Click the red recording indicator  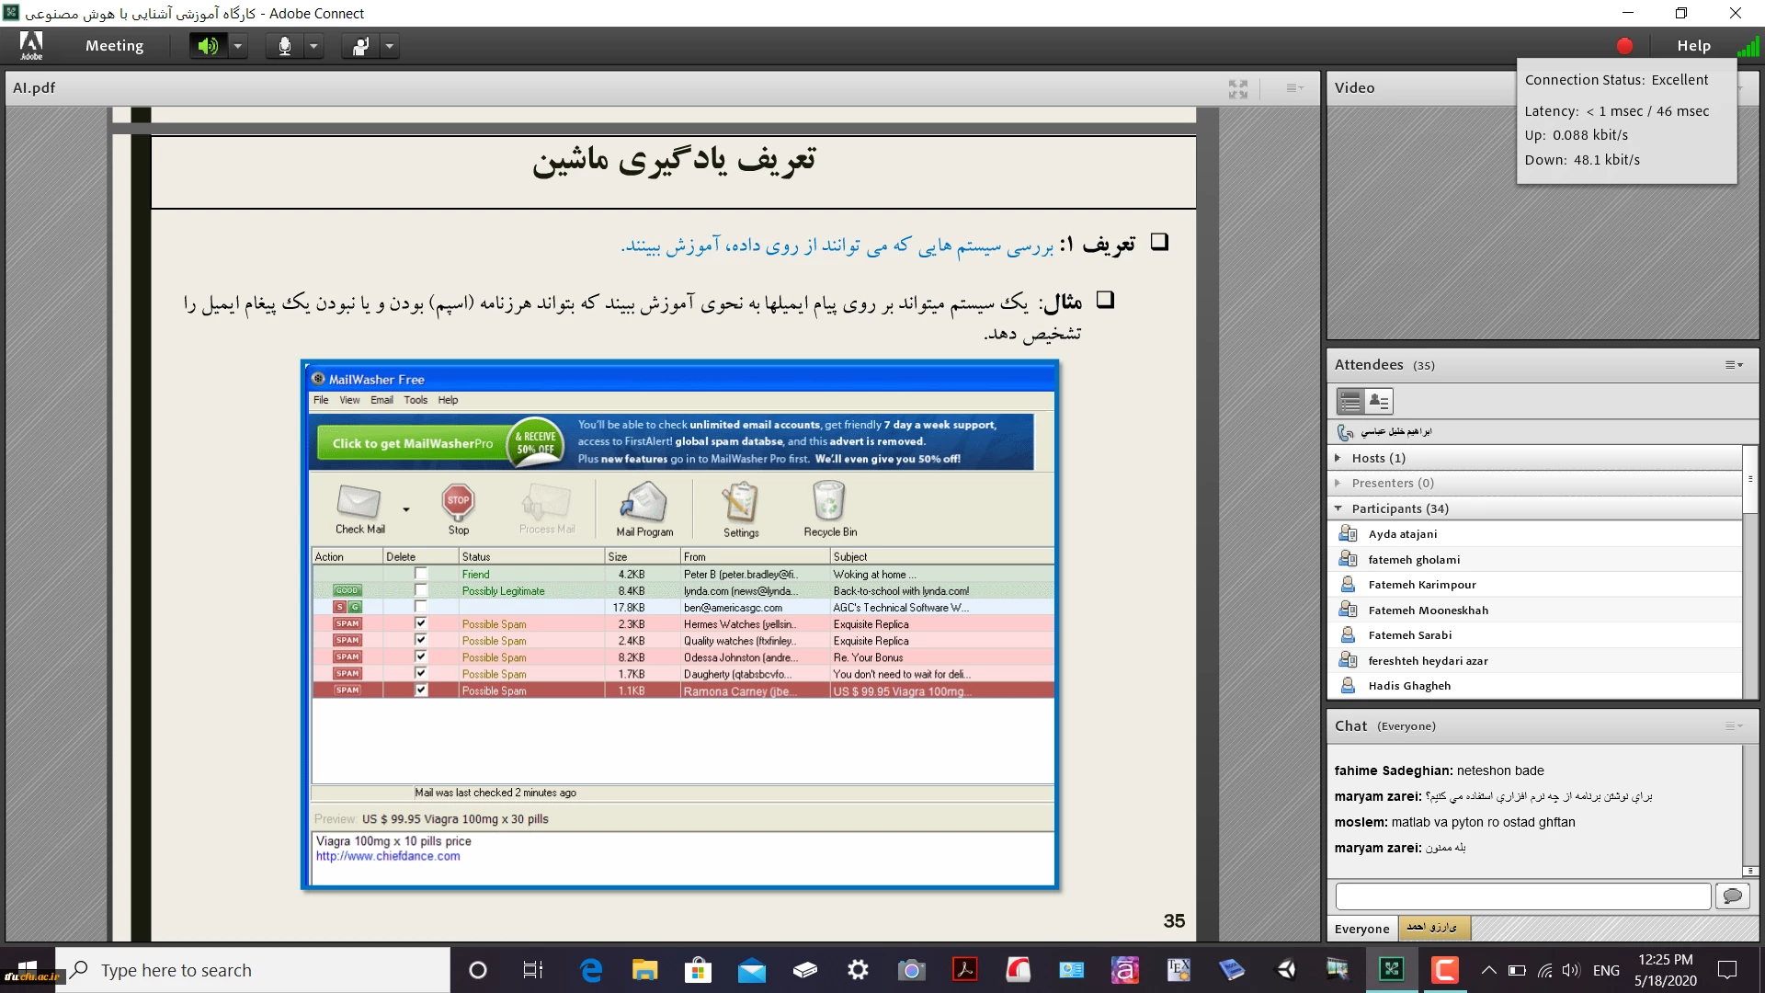pyautogui.click(x=1624, y=46)
